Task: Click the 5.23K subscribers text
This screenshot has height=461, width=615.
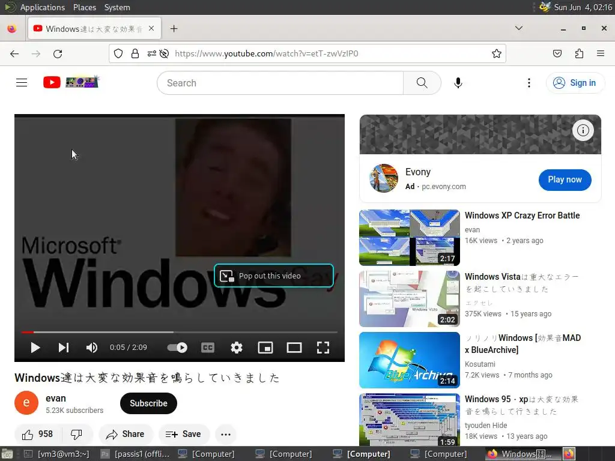Action: point(74,411)
